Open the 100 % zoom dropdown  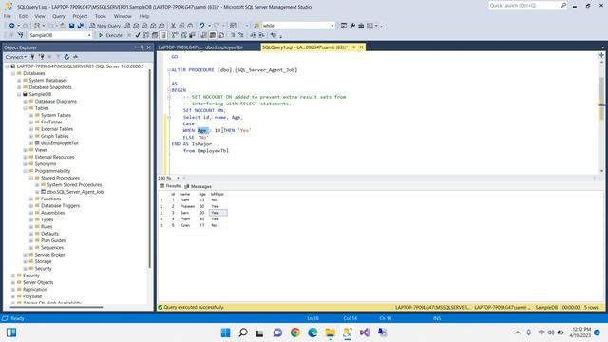click(x=178, y=178)
